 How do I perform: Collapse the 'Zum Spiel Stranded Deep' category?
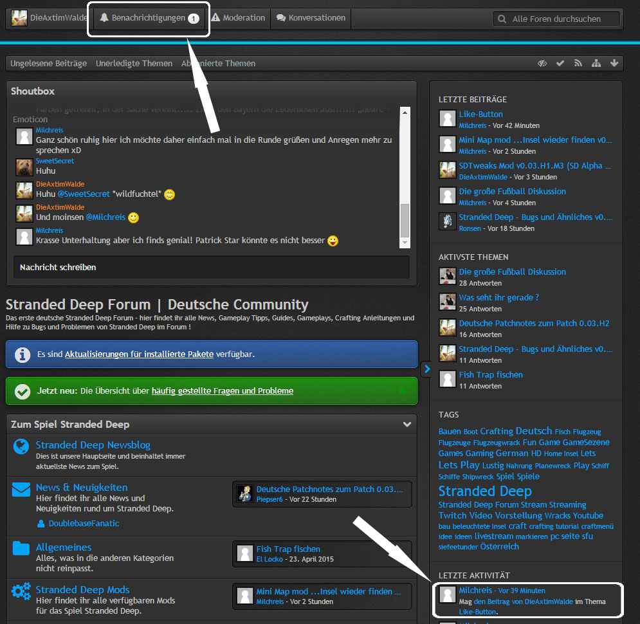click(407, 425)
